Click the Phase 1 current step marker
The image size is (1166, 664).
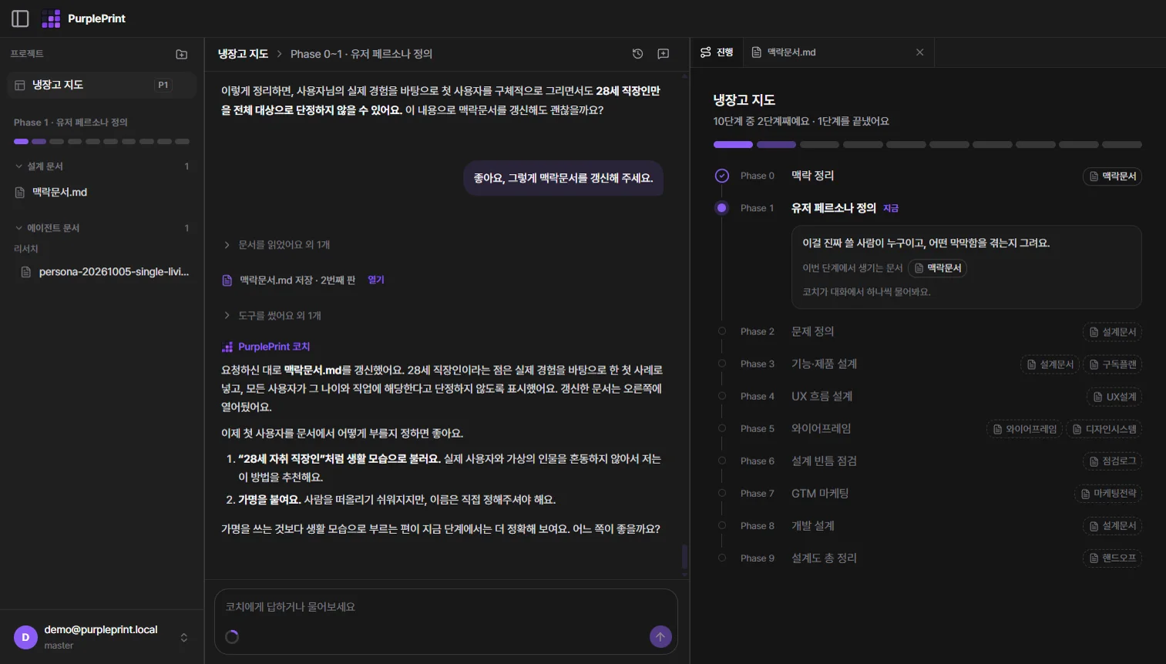[722, 208]
